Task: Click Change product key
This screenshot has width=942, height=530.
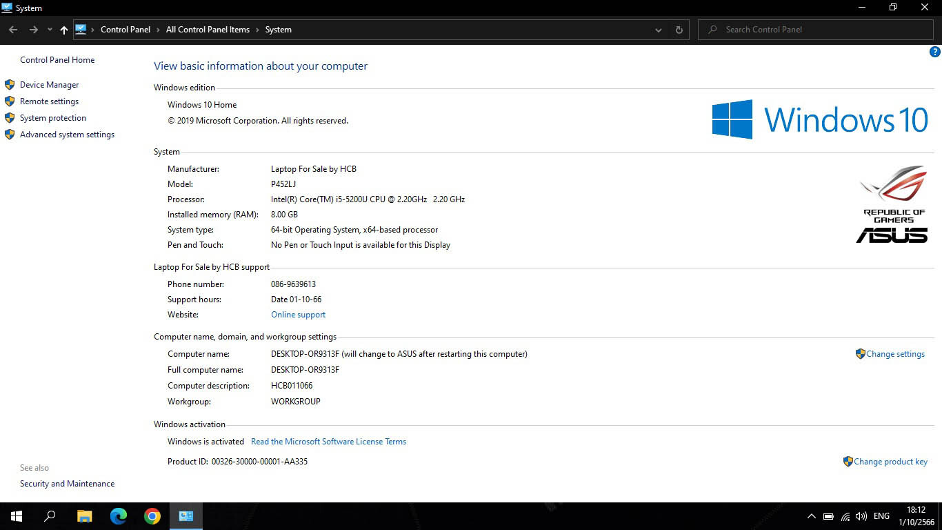Action: tap(890, 462)
